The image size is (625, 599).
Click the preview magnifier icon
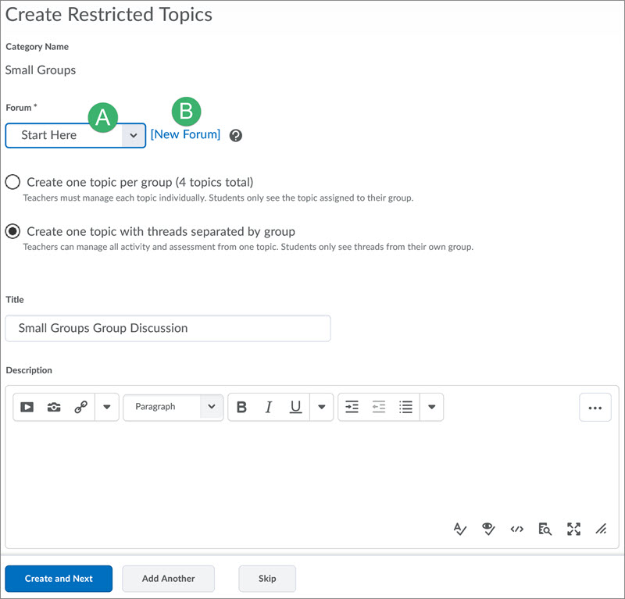pyautogui.click(x=545, y=529)
